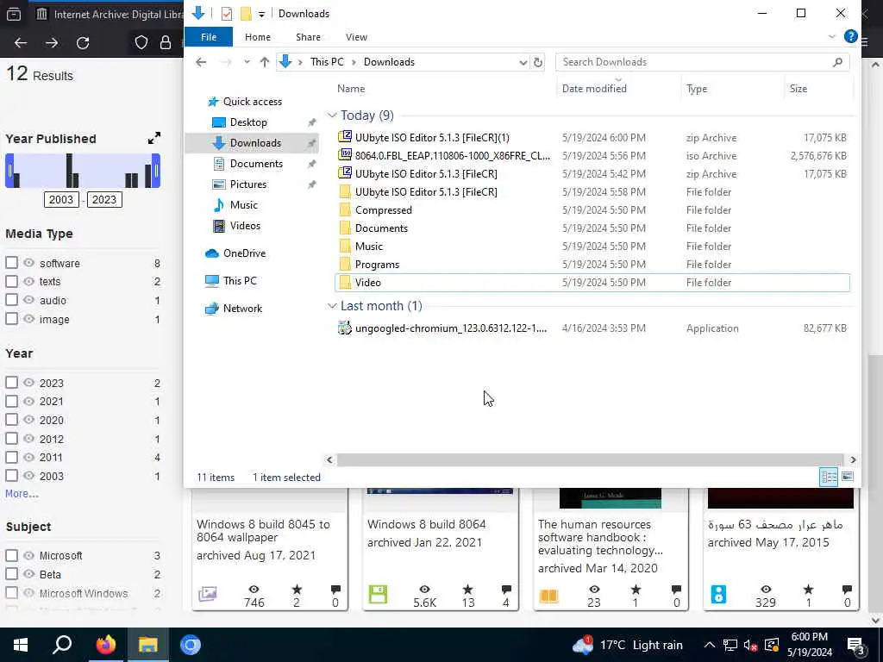Open the File tab in Explorer ribbon

209,37
